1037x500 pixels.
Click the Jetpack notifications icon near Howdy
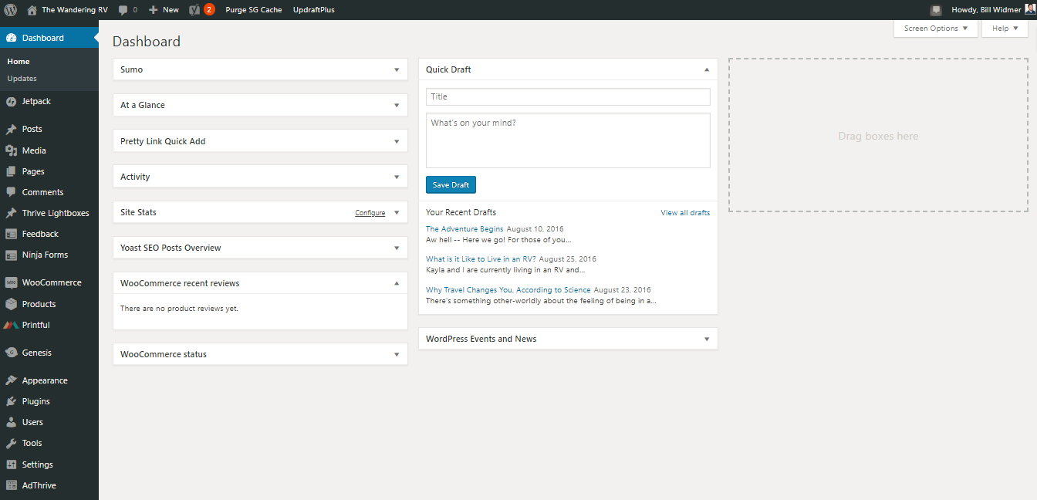pyautogui.click(x=936, y=10)
